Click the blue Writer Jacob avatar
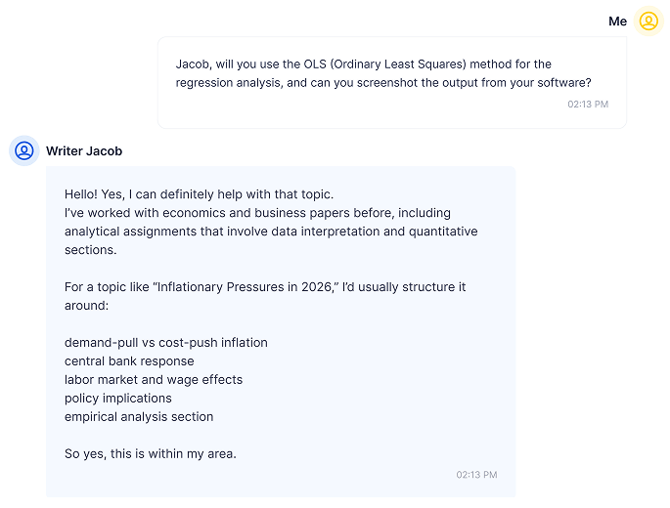 click(x=24, y=150)
